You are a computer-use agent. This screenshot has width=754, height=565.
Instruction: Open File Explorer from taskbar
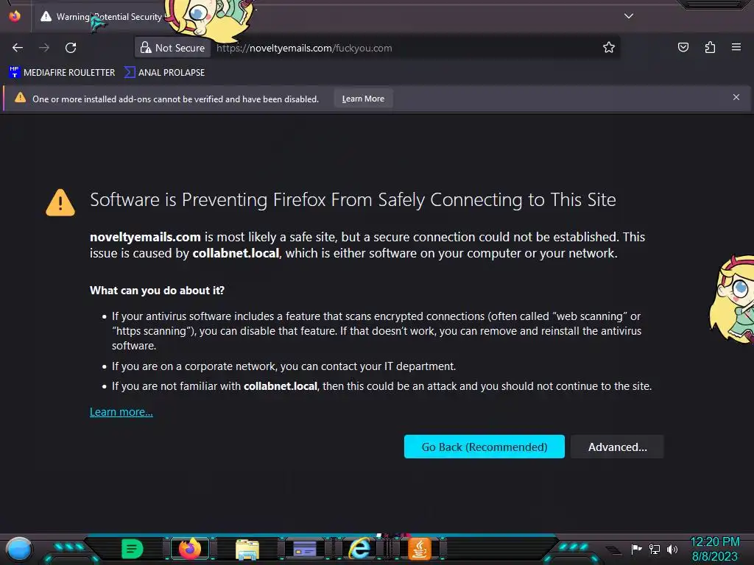247,549
